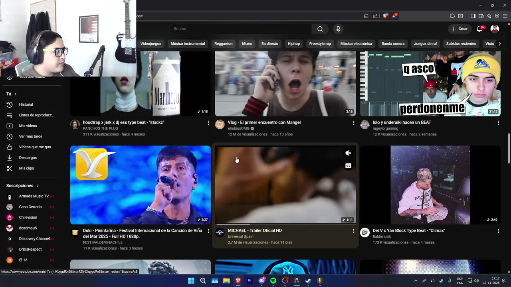Open Brave Rewards triangle icon
511x287 pixels.
pyautogui.click(x=394, y=16)
